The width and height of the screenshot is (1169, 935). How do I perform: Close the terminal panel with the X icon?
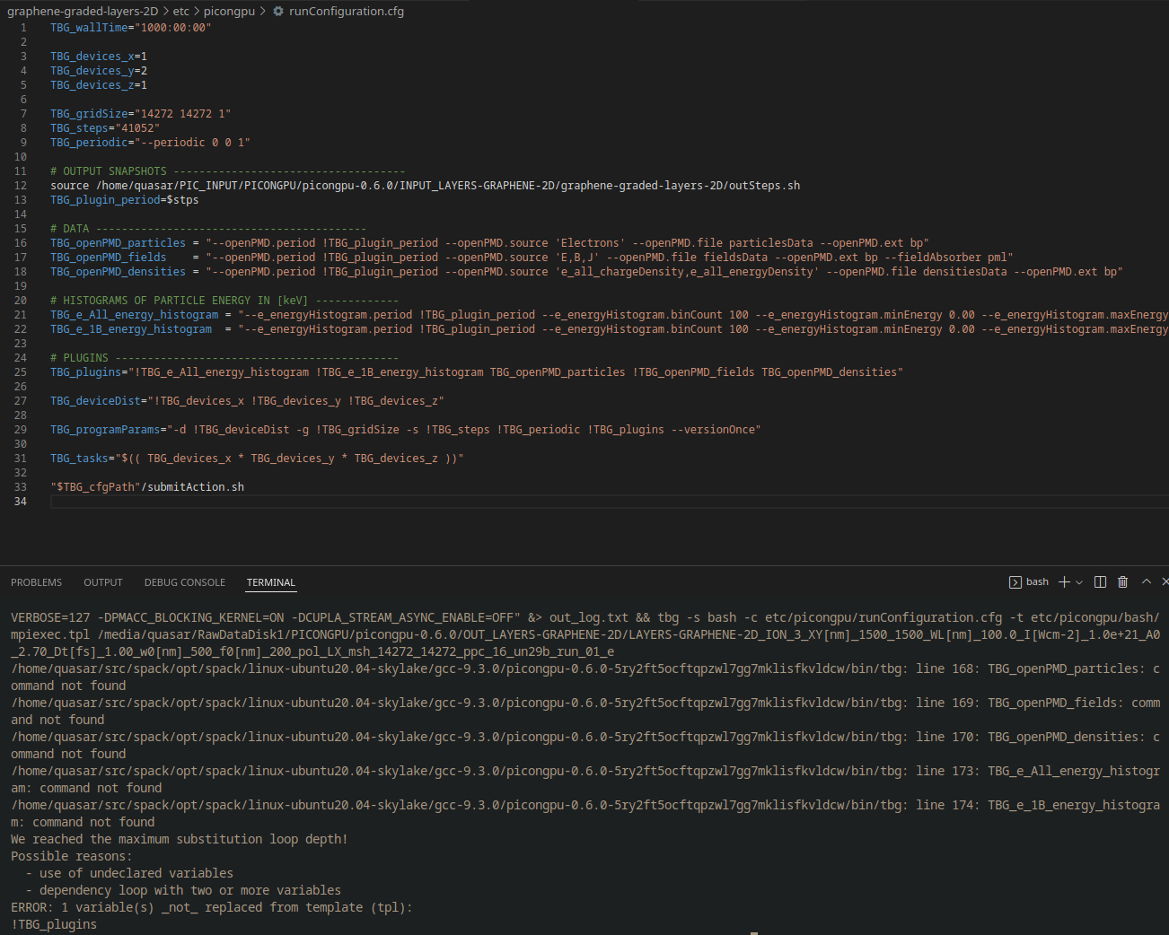(x=1164, y=581)
